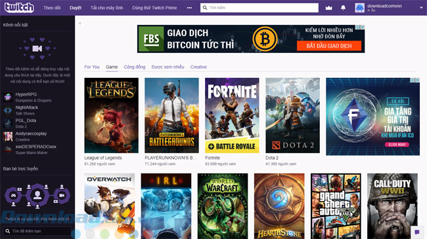The height and width of the screenshot is (239, 427).
Task: Click BẮT ĐẦU GIAO DỊCH ad button
Action: click(329, 46)
